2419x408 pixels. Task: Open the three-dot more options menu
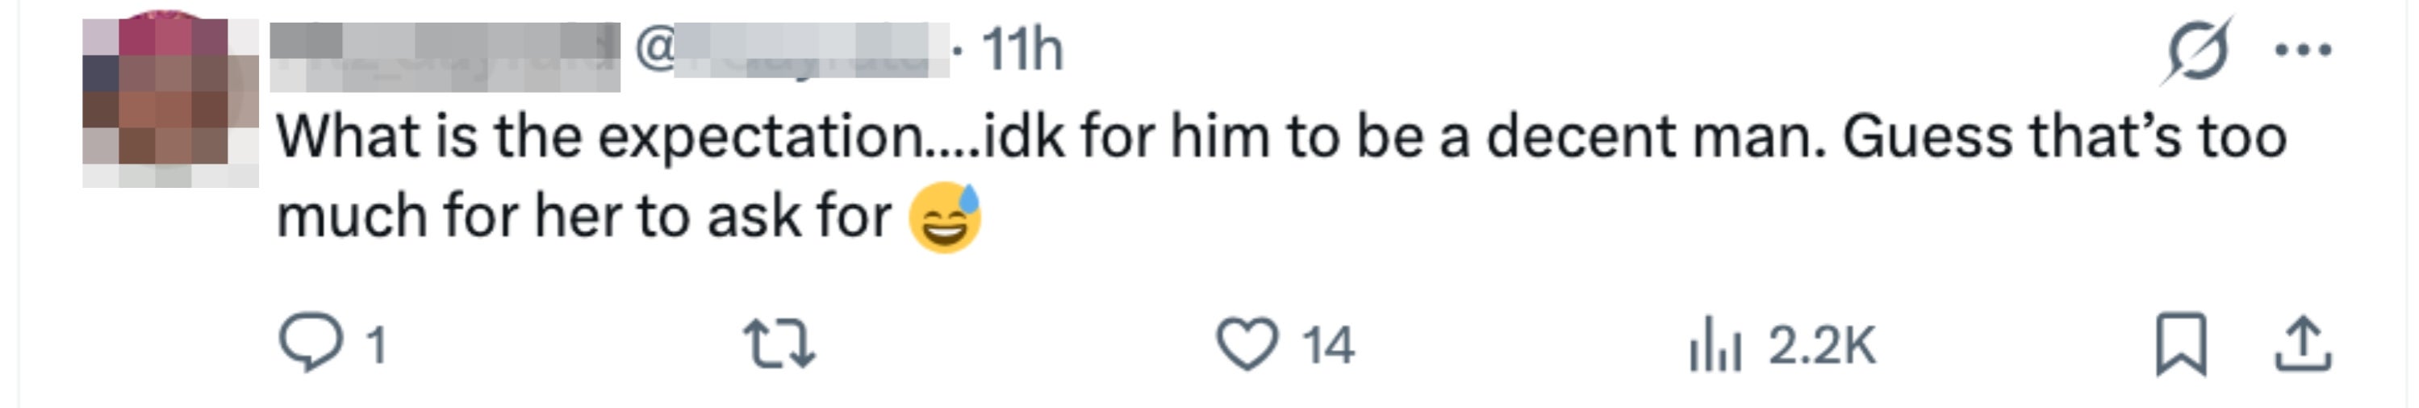pos(2304,51)
